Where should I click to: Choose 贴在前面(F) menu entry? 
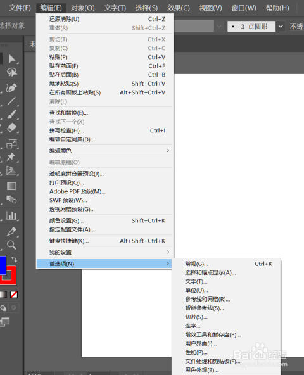[104, 66]
